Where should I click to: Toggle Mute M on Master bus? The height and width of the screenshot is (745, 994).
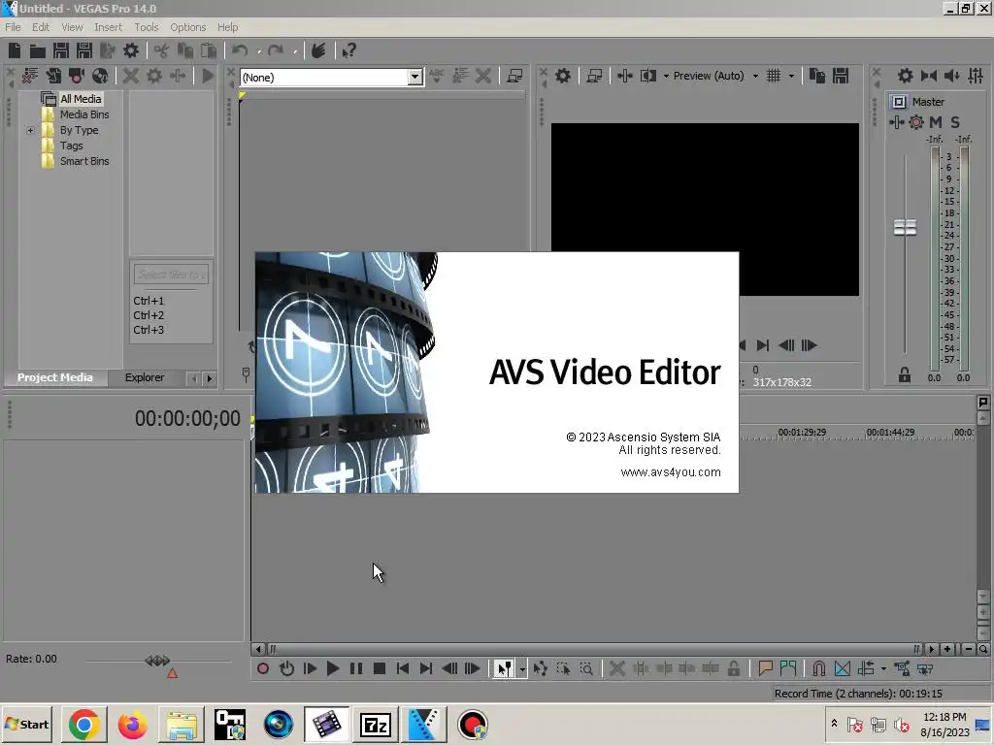936,122
